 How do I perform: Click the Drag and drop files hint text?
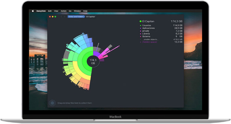pyautogui.click(x=75, y=103)
